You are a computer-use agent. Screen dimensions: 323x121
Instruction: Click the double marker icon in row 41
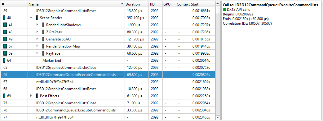5,25
